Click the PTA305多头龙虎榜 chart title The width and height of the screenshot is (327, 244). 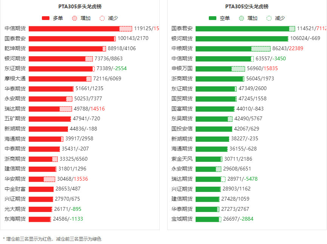[x=80, y=6]
